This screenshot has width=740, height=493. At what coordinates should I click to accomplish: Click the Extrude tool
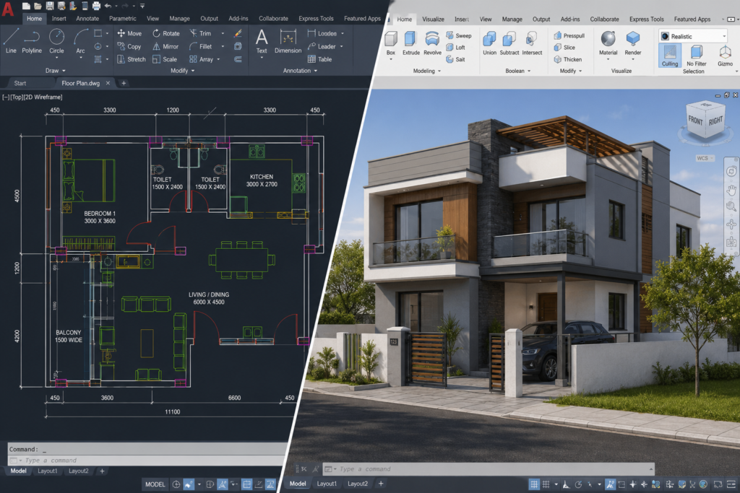pyautogui.click(x=410, y=43)
